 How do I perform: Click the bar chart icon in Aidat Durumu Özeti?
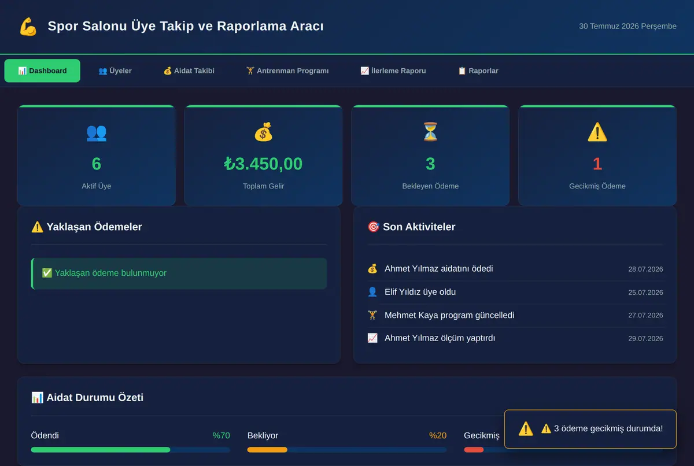click(37, 397)
